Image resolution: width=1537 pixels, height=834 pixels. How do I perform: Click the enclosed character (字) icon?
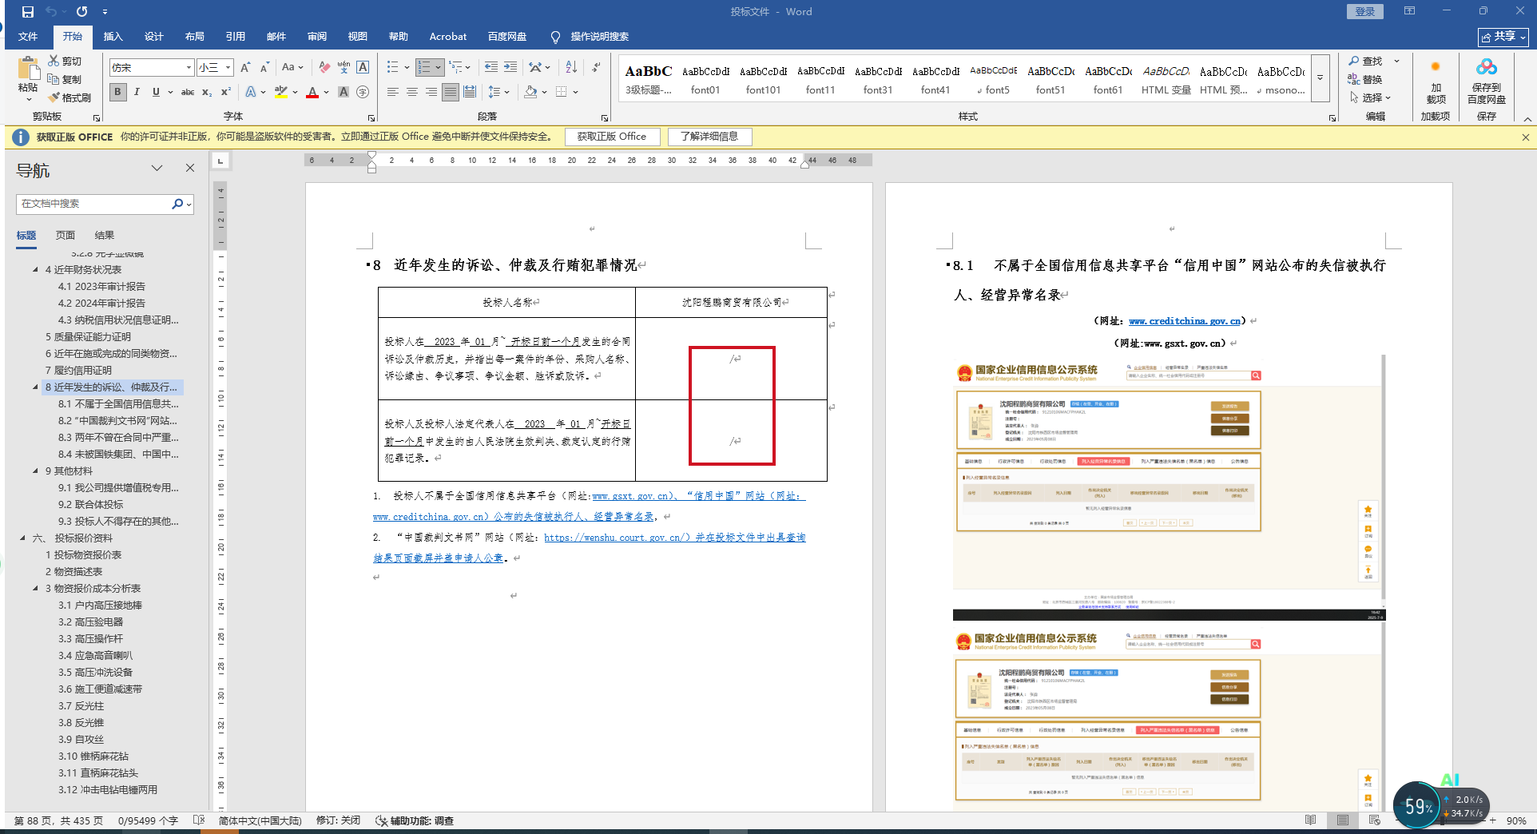(363, 92)
